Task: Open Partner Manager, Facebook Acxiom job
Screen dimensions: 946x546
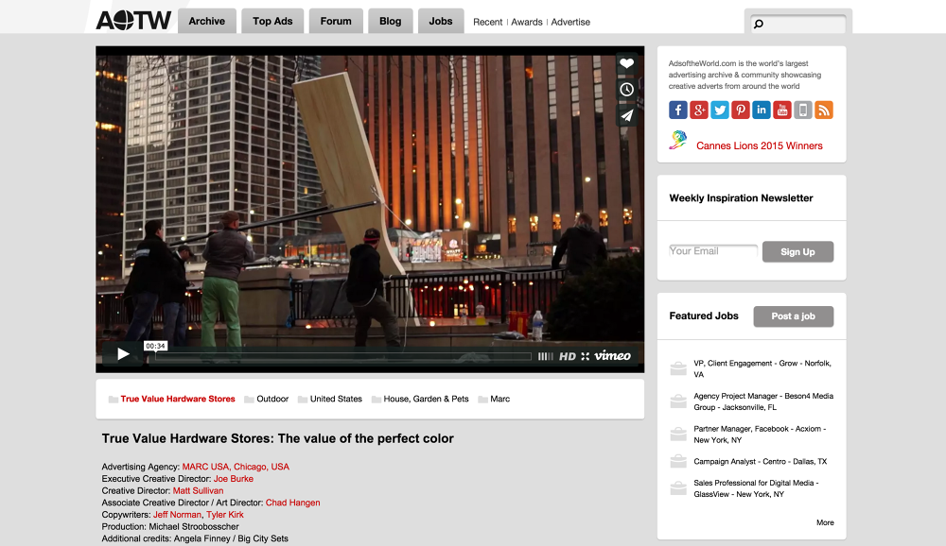Action: pyautogui.click(x=761, y=435)
